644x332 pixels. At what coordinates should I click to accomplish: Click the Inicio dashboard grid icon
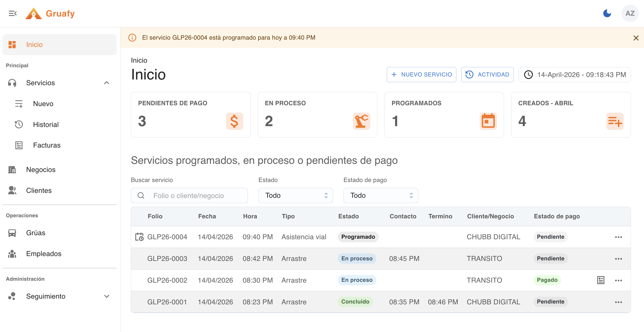coord(12,44)
